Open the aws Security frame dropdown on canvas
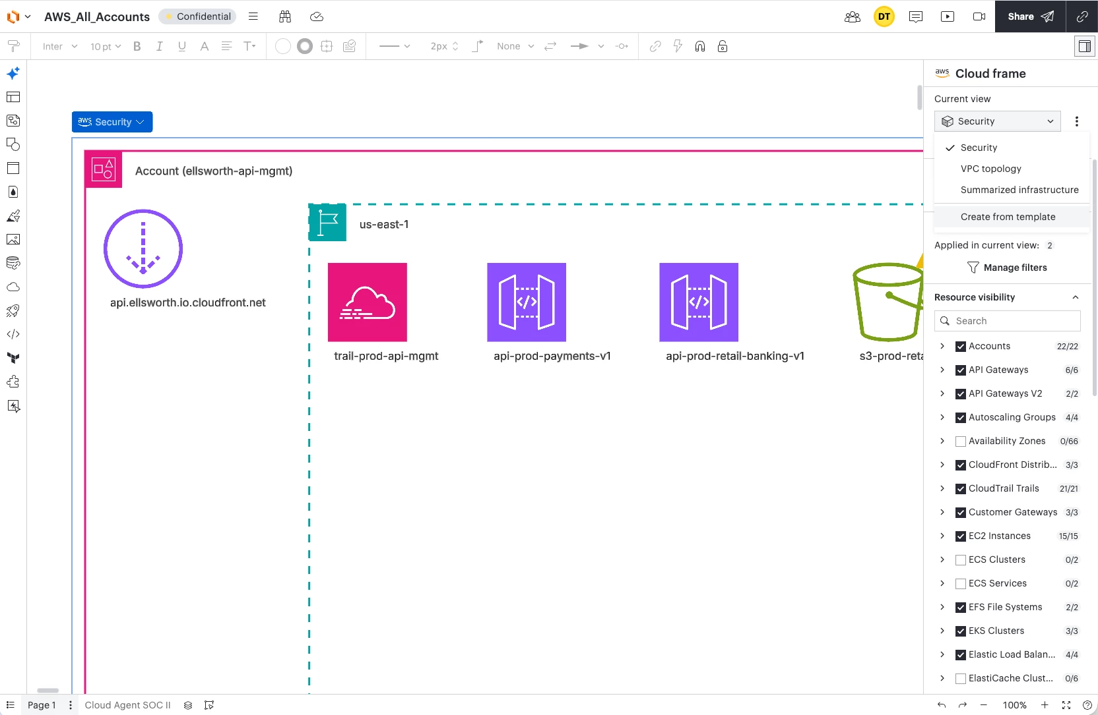1098x715 pixels. coord(112,122)
